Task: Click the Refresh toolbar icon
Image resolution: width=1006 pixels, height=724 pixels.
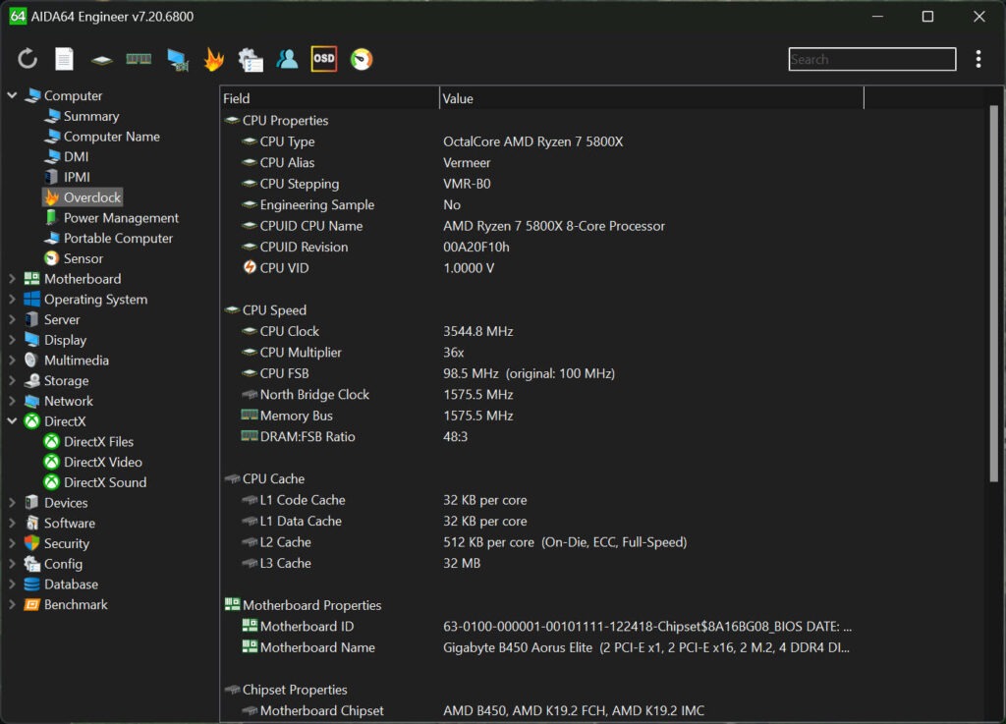Action: click(x=28, y=59)
